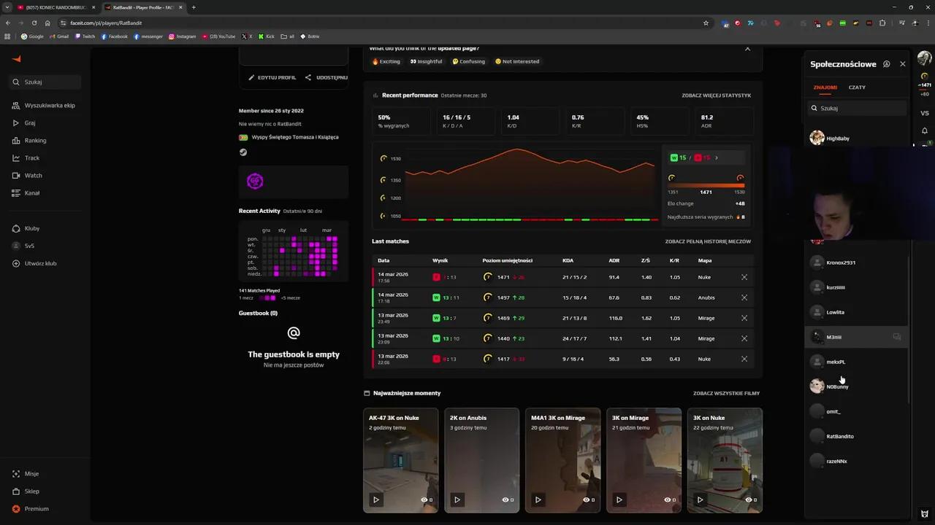Expand the wins and losses chevron

(x=716, y=157)
